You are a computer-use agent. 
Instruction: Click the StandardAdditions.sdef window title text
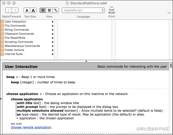(89, 3)
